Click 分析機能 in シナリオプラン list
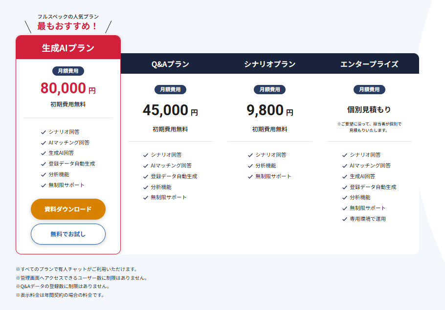The width and height of the screenshot is (445, 310). pos(266,165)
